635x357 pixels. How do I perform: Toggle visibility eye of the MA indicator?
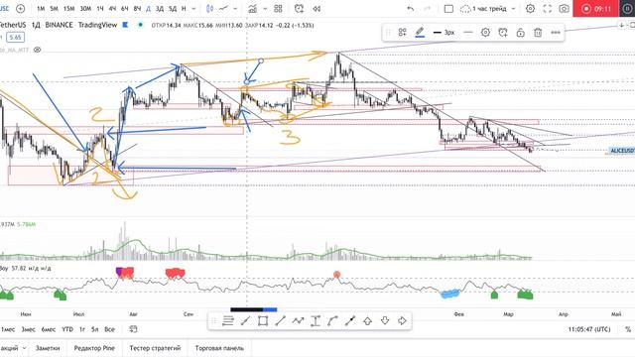(38, 50)
